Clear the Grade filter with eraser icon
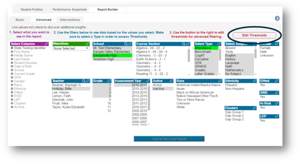This screenshot has height=163, width=303. pos(109,81)
